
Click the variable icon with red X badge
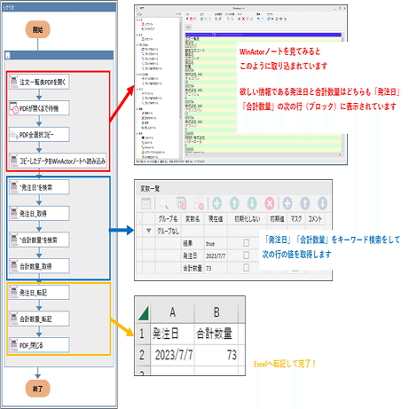[181, 203]
